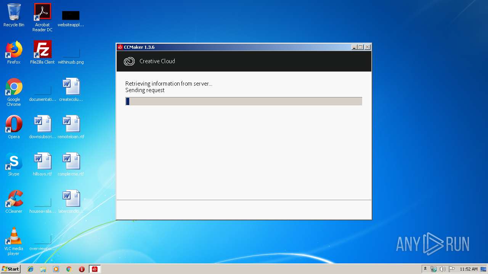Launch Google Chrome from desktop

[14, 92]
